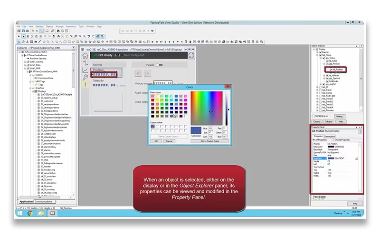Click the ForeColor ellipsis browse button
The height and width of the screenshot is (238, 380).
357,159
